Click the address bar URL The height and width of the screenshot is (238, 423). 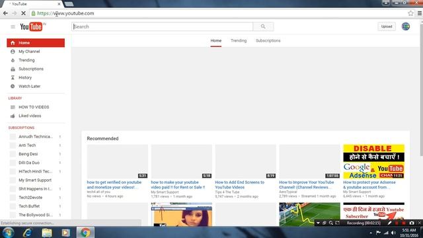click(x=65, y=13)
